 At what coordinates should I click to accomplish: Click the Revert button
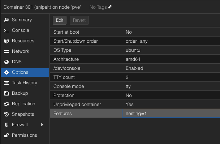[79, 20]
